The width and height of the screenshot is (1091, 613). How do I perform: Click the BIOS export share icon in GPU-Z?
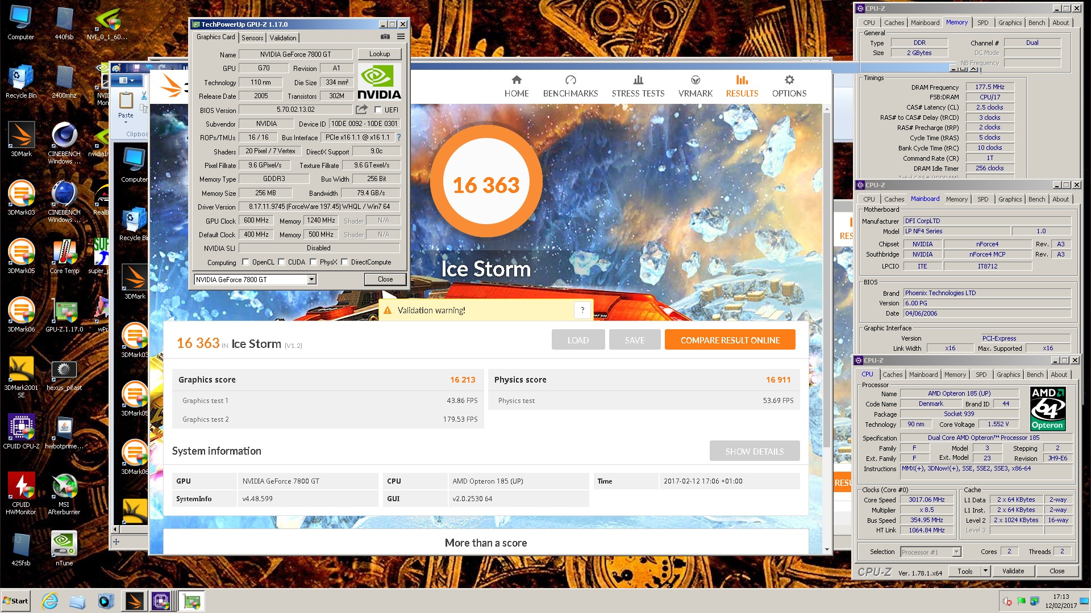pyautogui.click(x=361, y=109)
